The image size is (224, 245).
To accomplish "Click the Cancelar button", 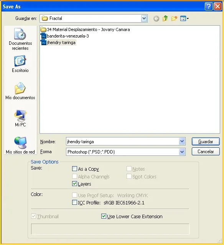I will [206, 152].
